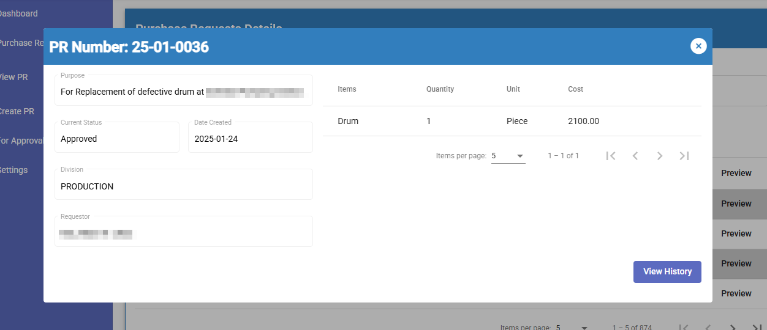Click next page arrow in dialog paginator

(660, 156)
